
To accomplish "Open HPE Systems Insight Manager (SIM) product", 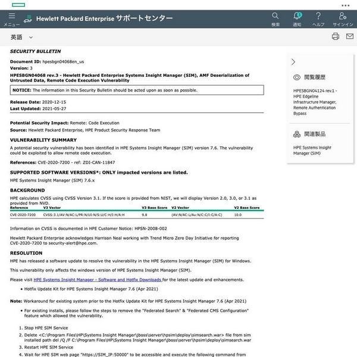I will 312,151.
